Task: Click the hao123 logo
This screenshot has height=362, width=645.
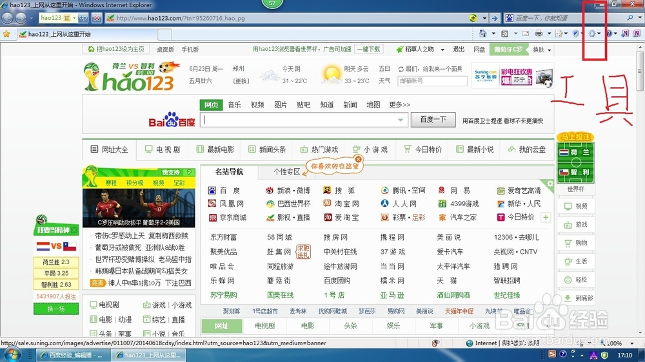Action: [x=132, y=77]
